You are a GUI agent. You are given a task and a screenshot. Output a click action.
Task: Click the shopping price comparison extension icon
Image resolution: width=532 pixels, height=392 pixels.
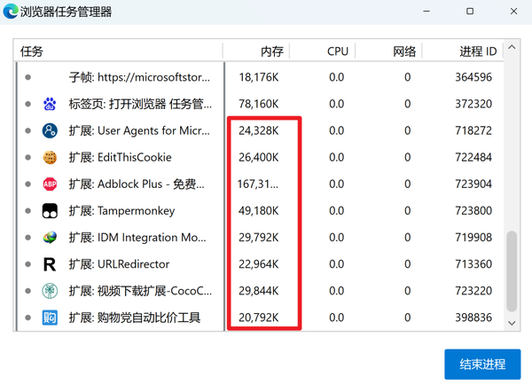click(50, 318)
